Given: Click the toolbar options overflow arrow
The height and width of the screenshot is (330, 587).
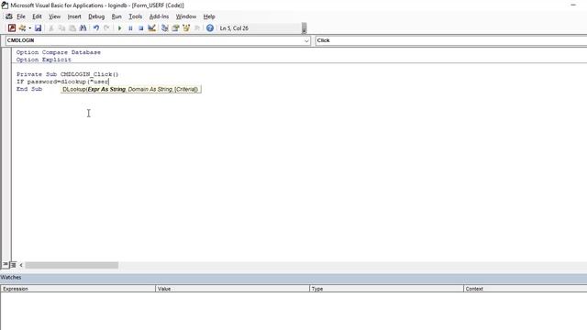Looking at the screenshot, I should tap(304, 28).
